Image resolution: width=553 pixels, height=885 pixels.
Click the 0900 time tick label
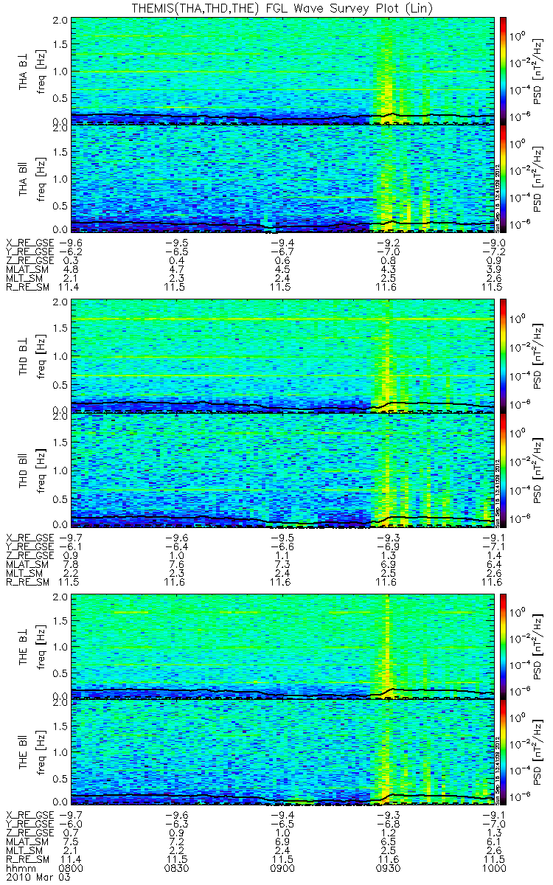click(282, 869)
